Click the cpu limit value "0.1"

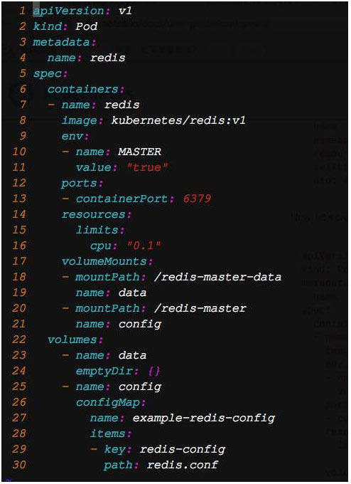[x=144, y=246]
